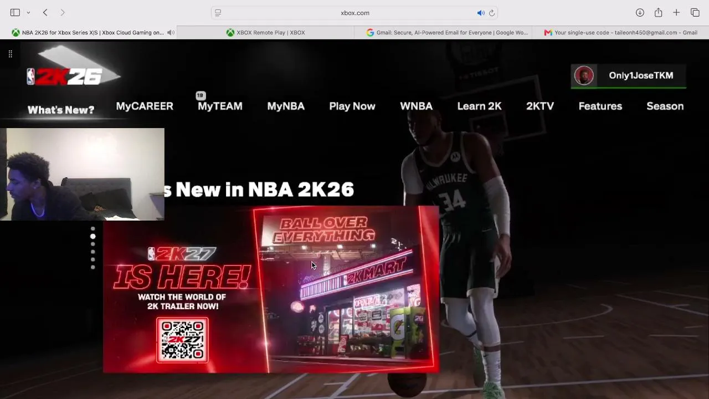709x399 pixels.
Task: Select Play Now from the menu
Action: coord(352,106)
